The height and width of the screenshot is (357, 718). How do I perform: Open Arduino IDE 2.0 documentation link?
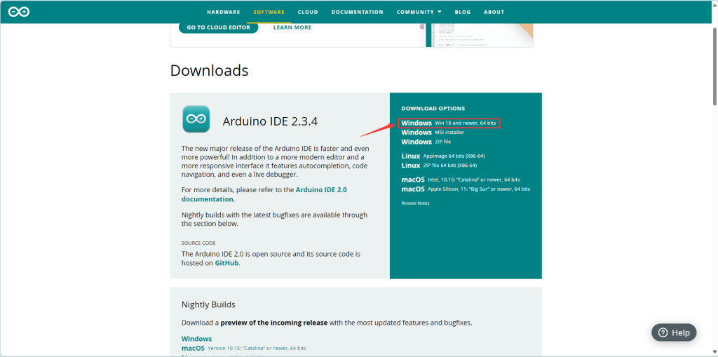tap(264, 194)
